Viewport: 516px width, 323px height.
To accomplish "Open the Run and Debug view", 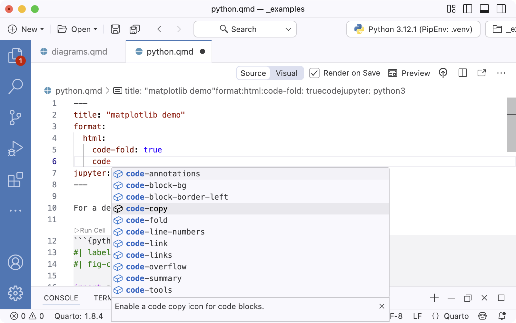I will (16, 148).
